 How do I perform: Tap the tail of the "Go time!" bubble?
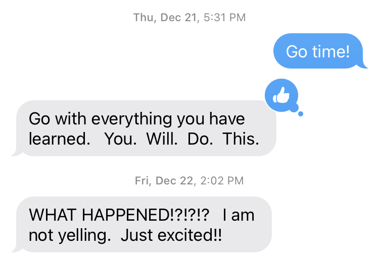click(362, 64)
